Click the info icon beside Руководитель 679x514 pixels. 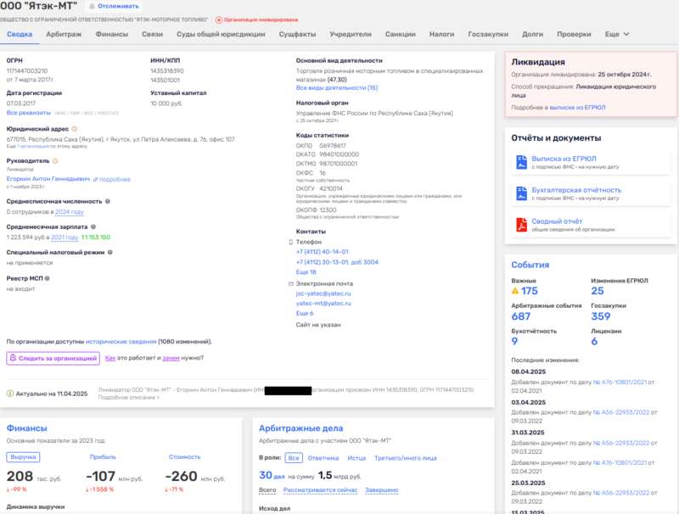[x=55, y=161]
